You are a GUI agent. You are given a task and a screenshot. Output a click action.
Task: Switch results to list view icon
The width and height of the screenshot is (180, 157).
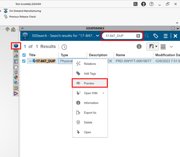pyautogui.click(x=163, y=47)
